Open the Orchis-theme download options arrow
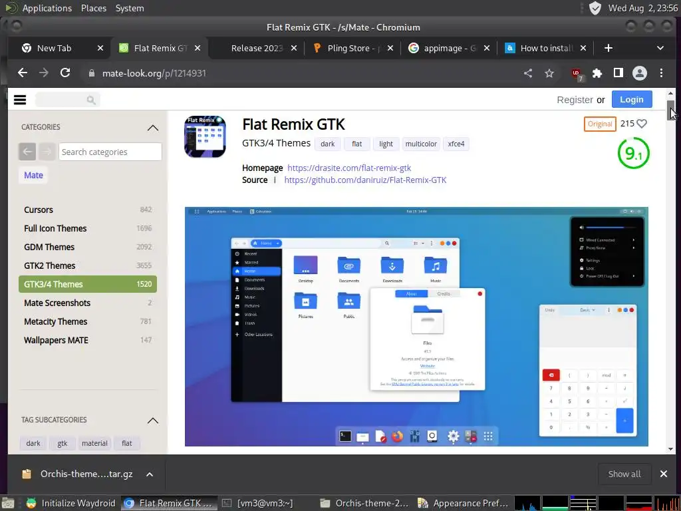The height and width of the screenshot is (511, 681). click(x=150, y=474)
